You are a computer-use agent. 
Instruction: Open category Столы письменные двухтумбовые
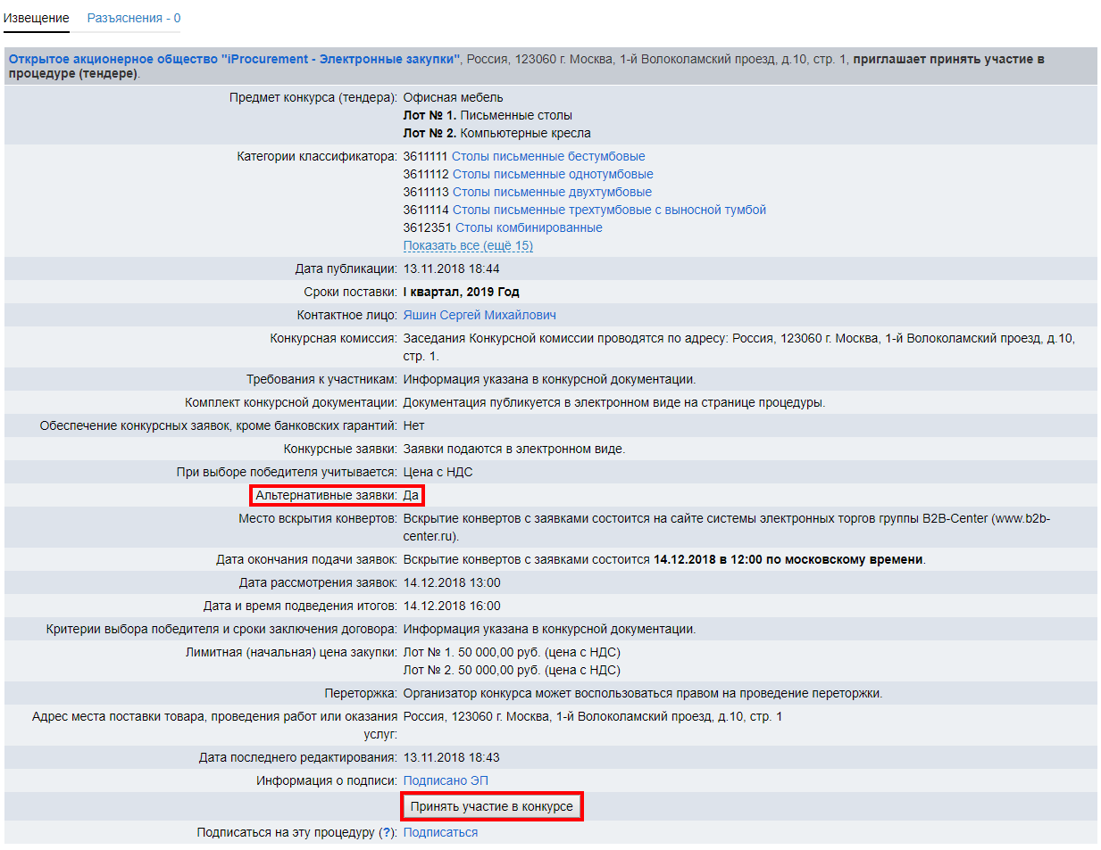pos(551,192)
